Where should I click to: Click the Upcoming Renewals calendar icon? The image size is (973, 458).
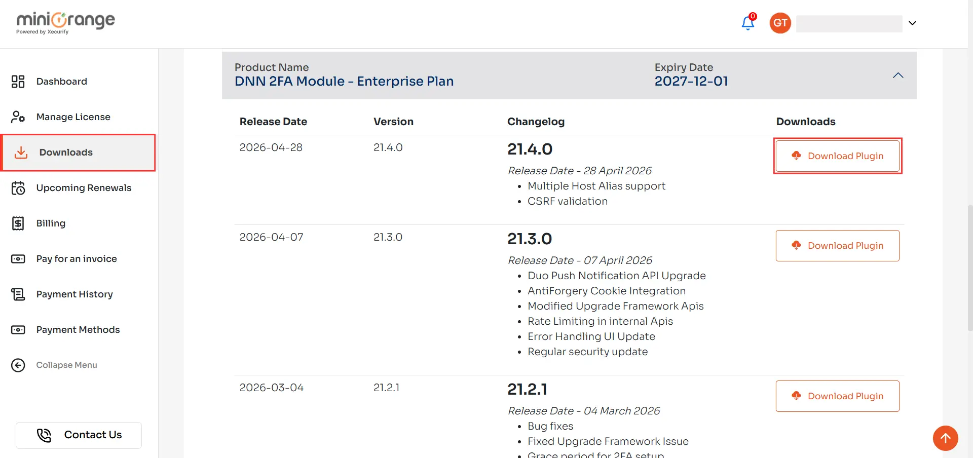(x=18, y=188)
